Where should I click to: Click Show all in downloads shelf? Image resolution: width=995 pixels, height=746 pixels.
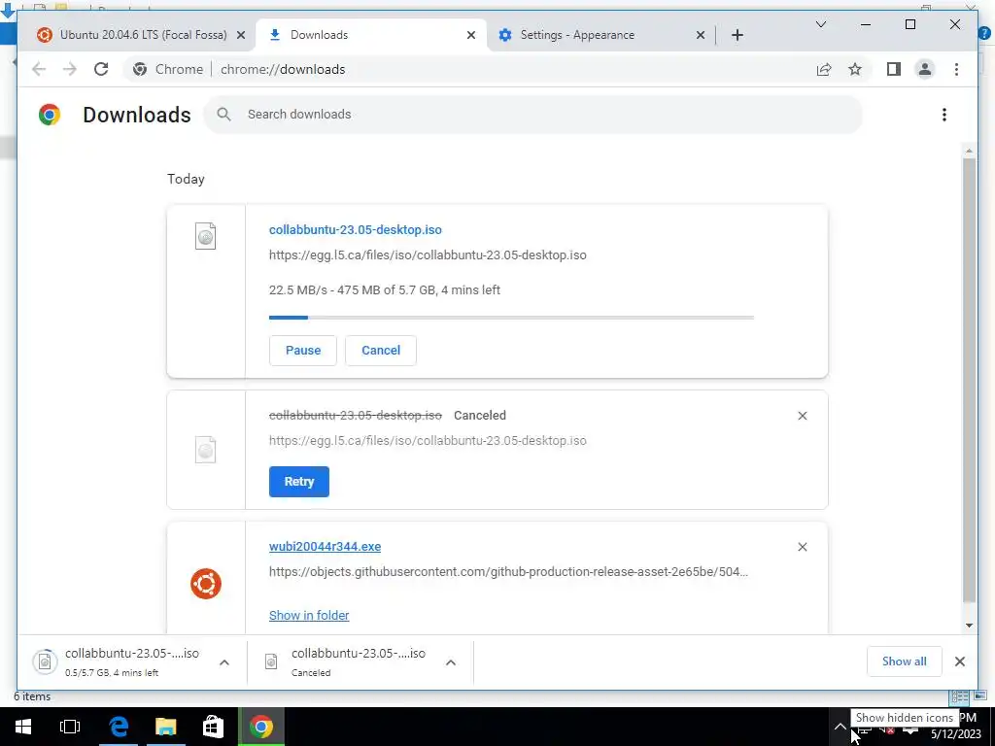[x=905, y=661]
